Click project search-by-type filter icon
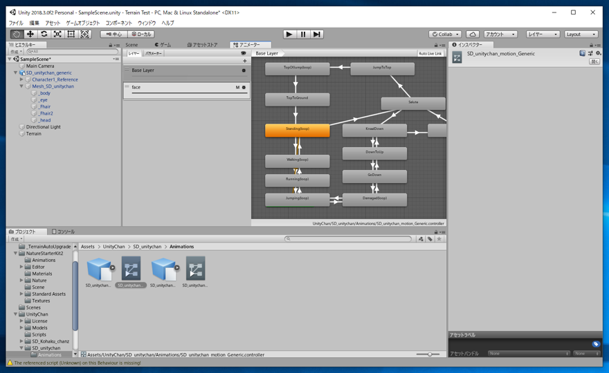Image resolution: width=609 pixels, height=373 pixels. [x=421, y=239]
